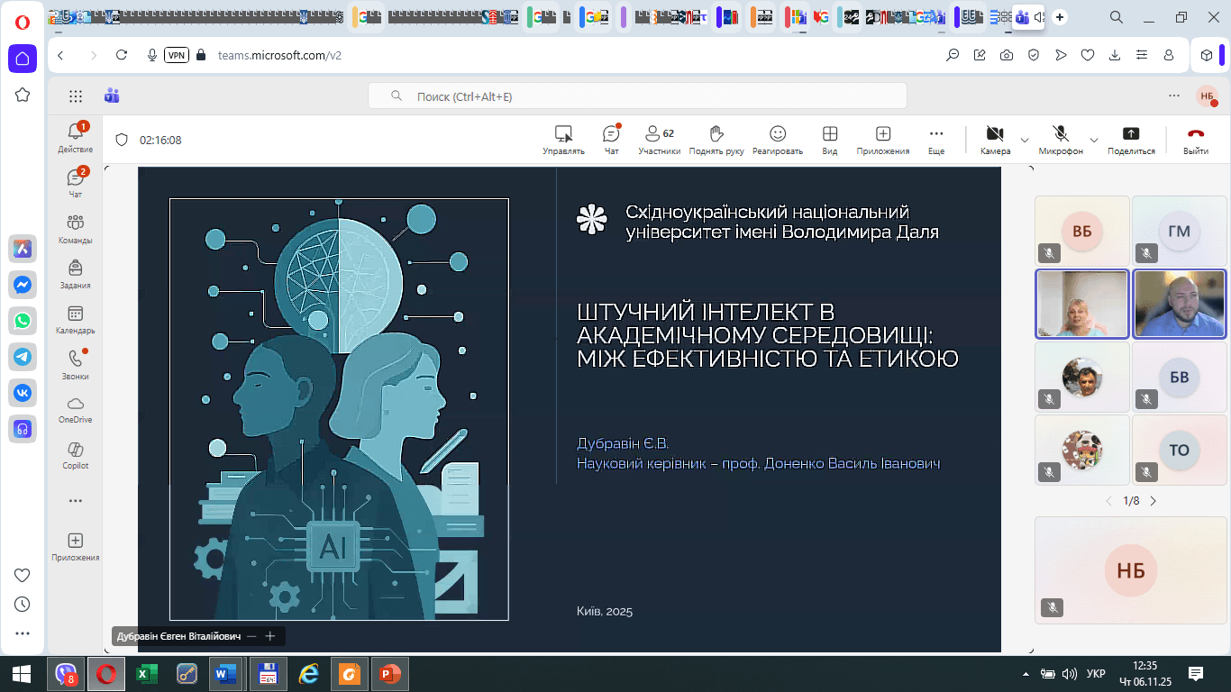Open Telegram in the Opera sidebar
Screen dimensions: 1231x692
22,357
